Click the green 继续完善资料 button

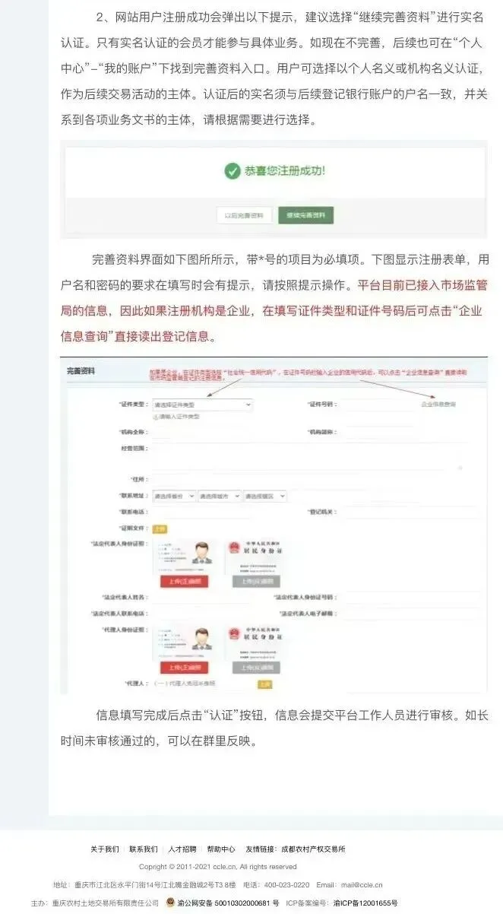(x=305, y=216)
